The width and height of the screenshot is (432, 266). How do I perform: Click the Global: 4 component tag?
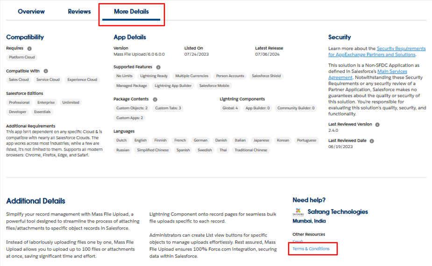tap(230, 108)
